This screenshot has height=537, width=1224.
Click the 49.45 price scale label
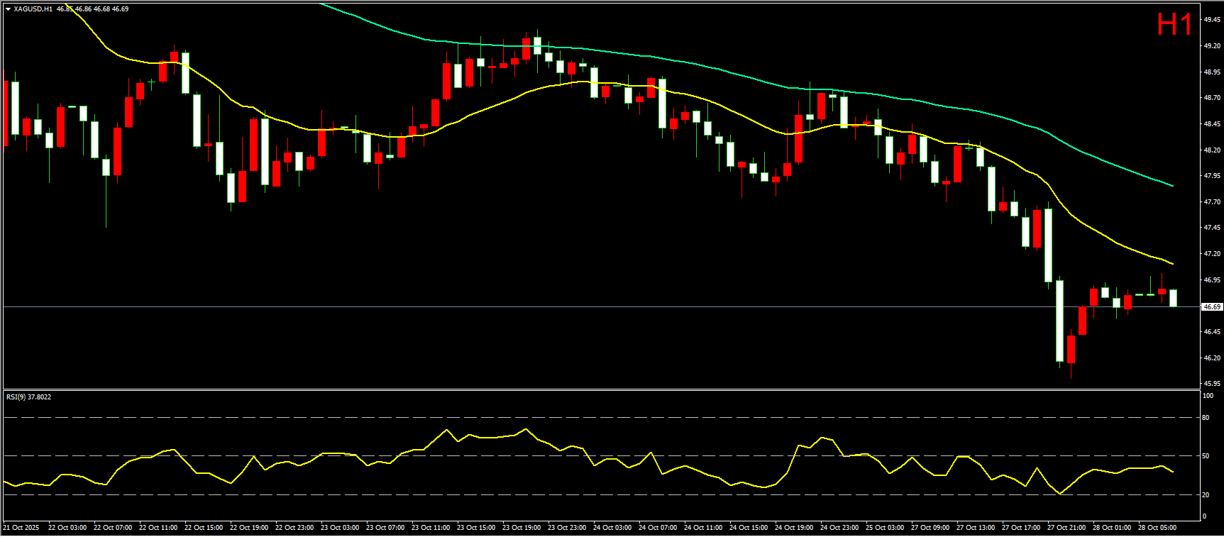(1211, 20)
